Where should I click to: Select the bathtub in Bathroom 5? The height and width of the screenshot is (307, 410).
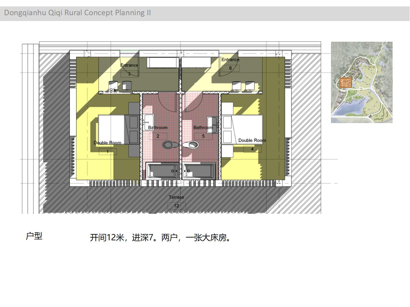tap(199, 171)
